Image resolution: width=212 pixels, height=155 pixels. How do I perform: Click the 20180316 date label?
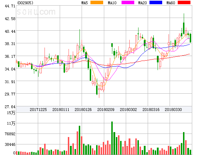(x=151, y=110)
